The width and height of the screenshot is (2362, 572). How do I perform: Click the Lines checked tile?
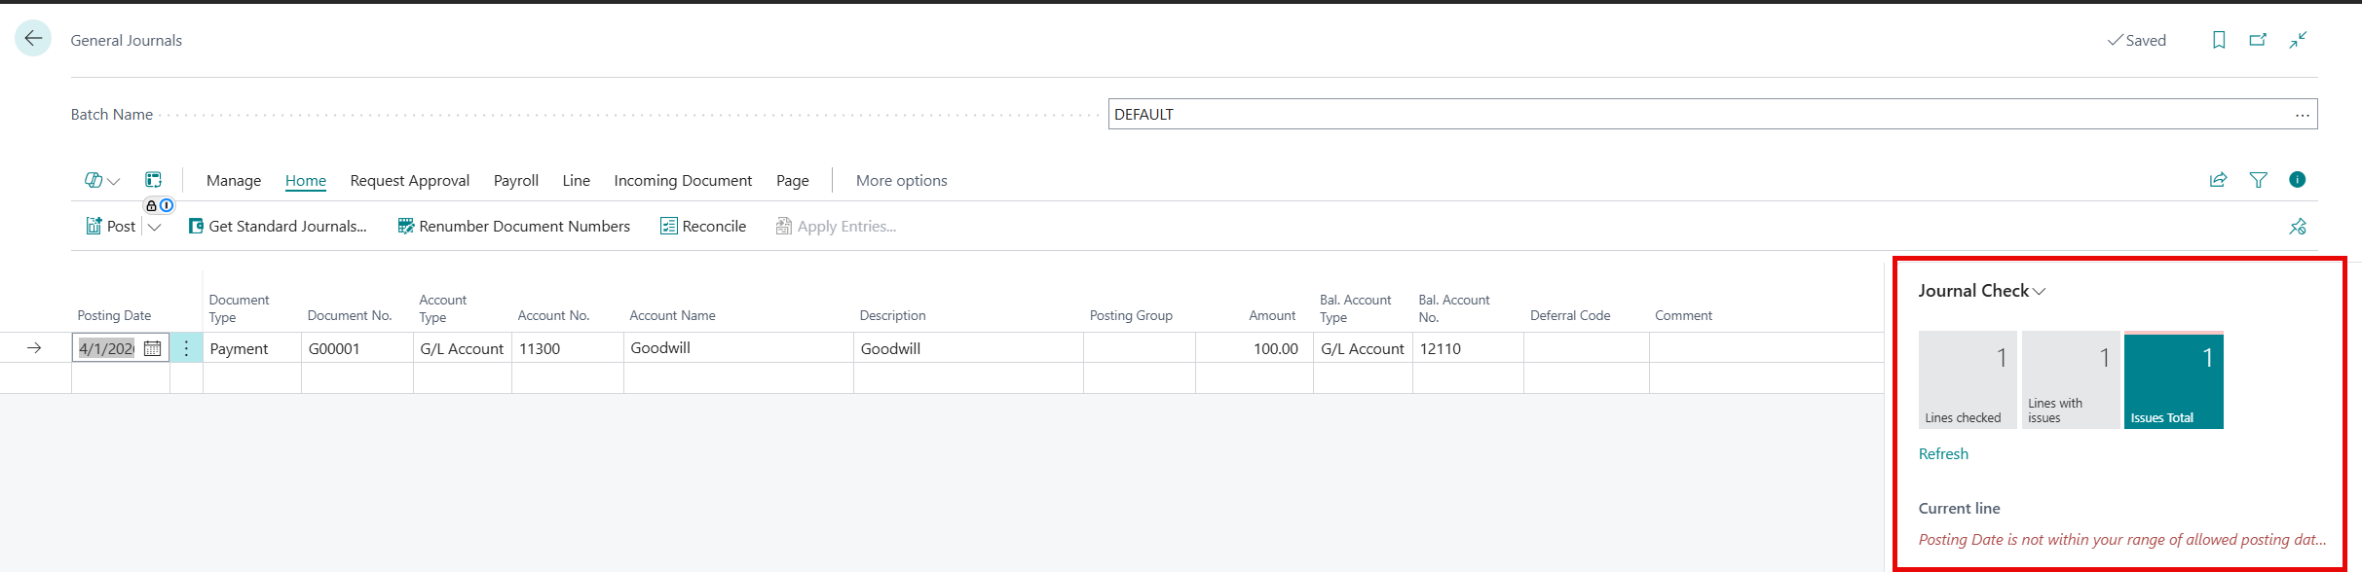(1968, 380)
